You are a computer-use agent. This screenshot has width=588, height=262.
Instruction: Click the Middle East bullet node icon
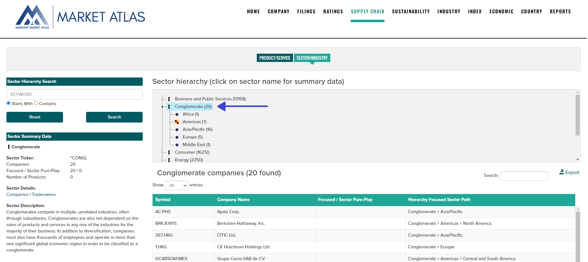177,145
